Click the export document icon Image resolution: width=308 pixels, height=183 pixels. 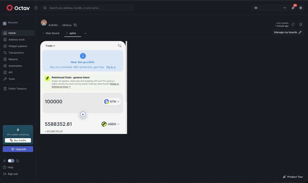[x=301, y=24]
